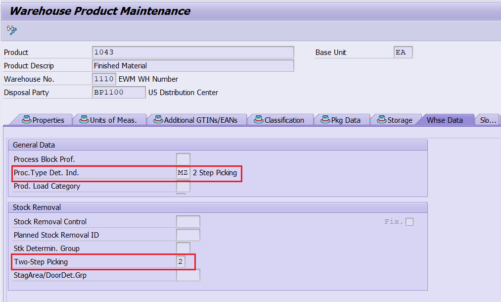Click the icon on the Properties tab
The image size is (501, 302).
27,120
